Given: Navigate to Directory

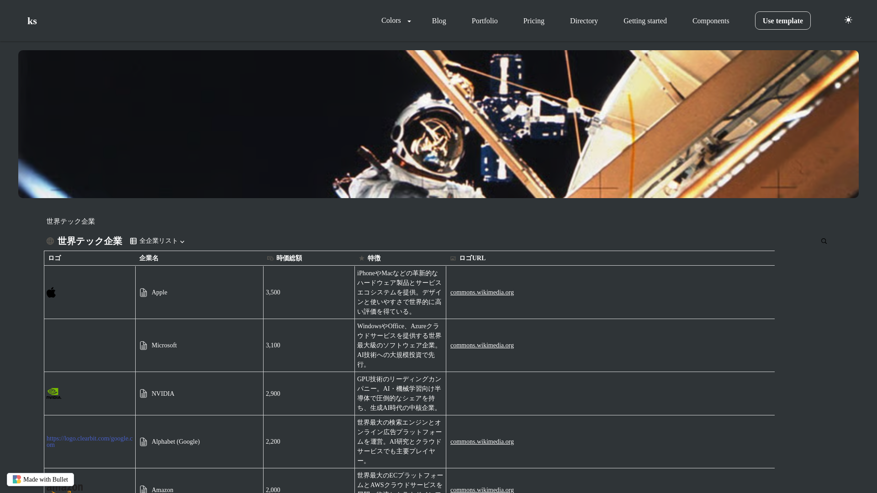Looking at the screenshot, I should (584, 21).
